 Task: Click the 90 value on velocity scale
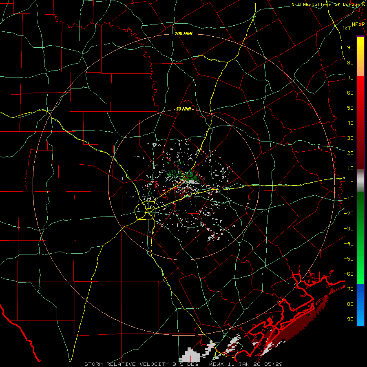click(x=350, y=48)
